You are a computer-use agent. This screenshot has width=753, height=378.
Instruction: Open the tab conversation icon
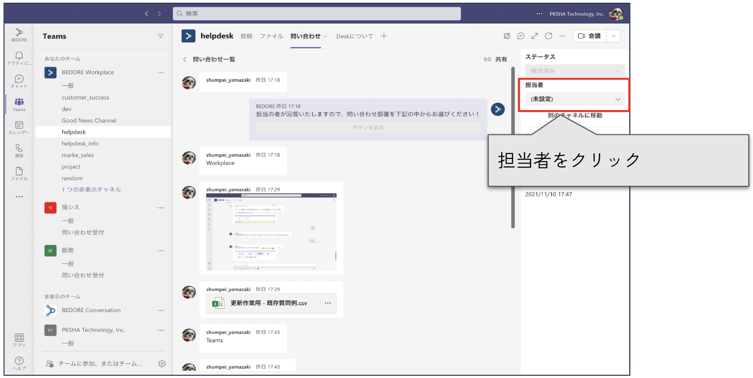point(520,36)
